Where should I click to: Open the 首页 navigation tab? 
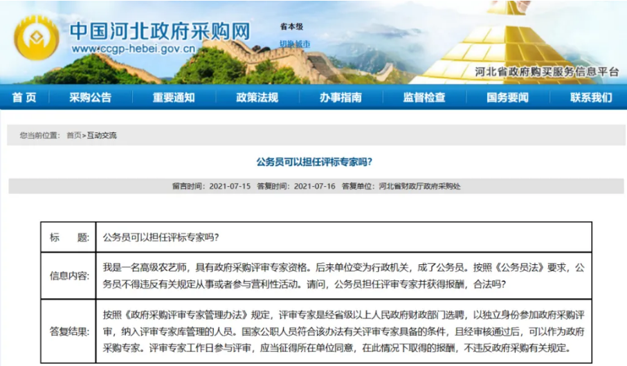(24, 98)
